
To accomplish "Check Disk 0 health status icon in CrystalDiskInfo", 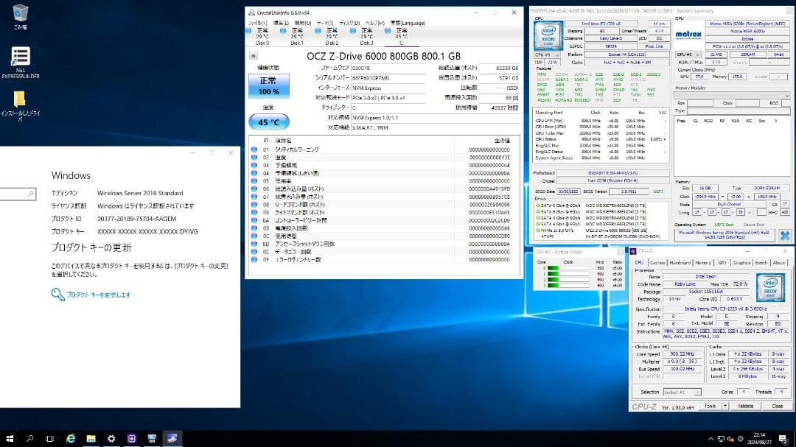I will pyautogui.click(x=248, y=32).
